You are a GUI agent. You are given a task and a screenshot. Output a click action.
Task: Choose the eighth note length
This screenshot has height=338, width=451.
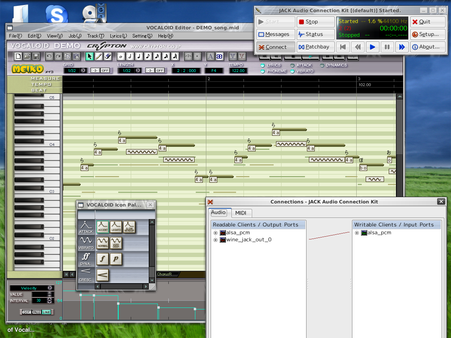pyautogui.click(x=148, y=56)
